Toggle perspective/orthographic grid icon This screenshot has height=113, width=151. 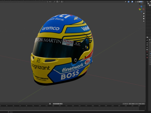click(144, 21)
